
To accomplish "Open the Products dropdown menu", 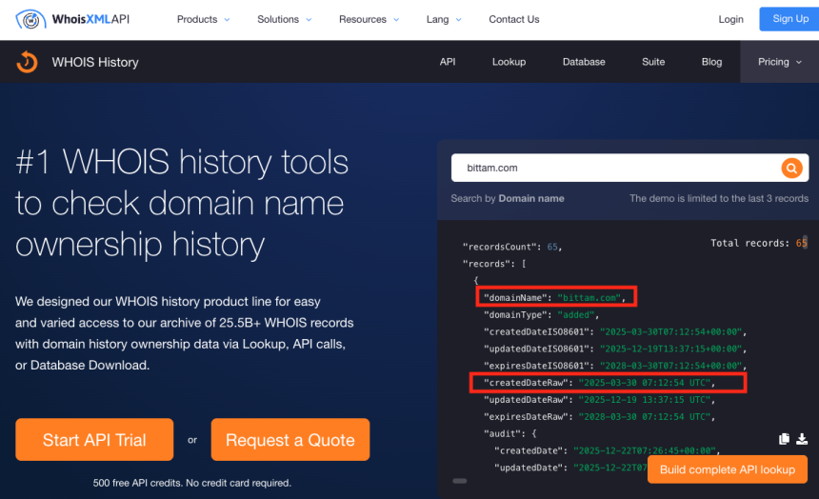I will pyautogui.click(x=204, y=19).
